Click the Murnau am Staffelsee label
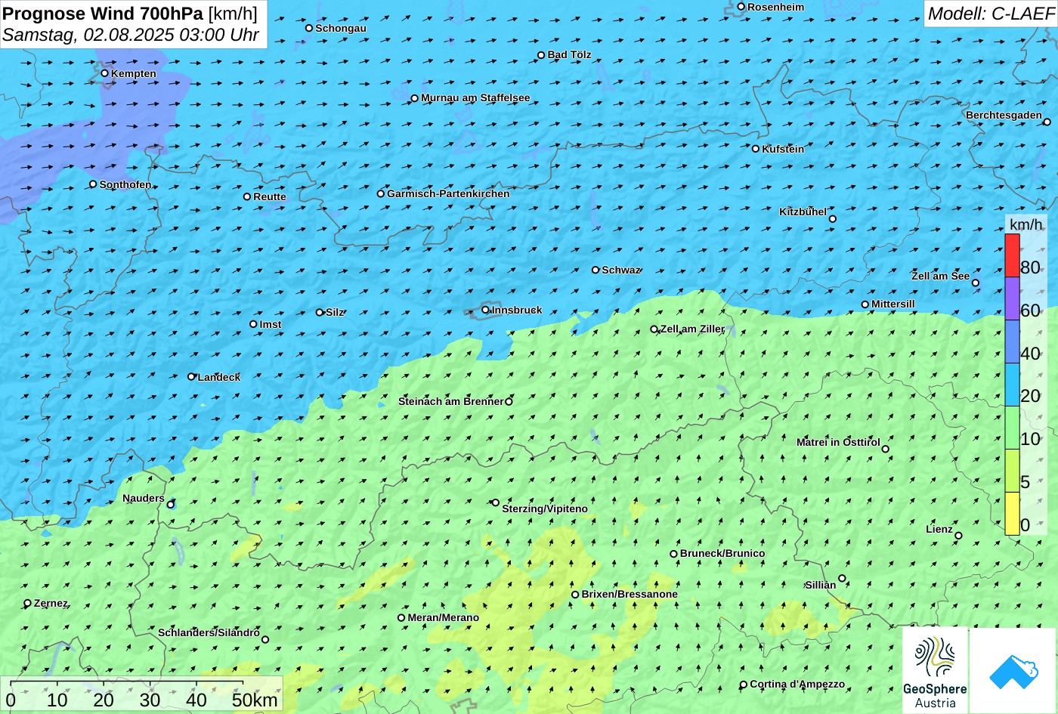Image resolution: width=1058 pixels, height=714 pixels. pos(475,98)
